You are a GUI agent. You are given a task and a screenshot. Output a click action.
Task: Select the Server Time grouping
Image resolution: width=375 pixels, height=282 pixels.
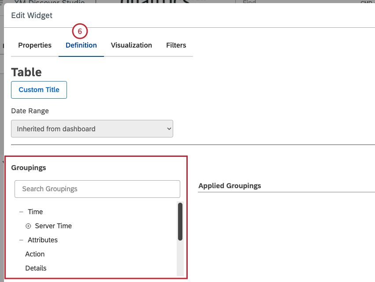pos(54,226)
